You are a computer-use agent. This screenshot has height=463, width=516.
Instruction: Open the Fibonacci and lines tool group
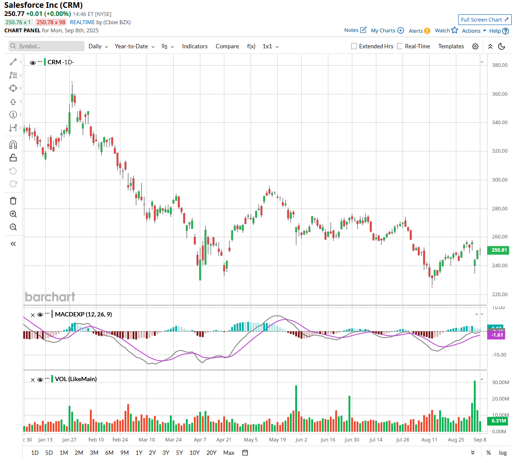pyautogui.click(x=13, y=75)
